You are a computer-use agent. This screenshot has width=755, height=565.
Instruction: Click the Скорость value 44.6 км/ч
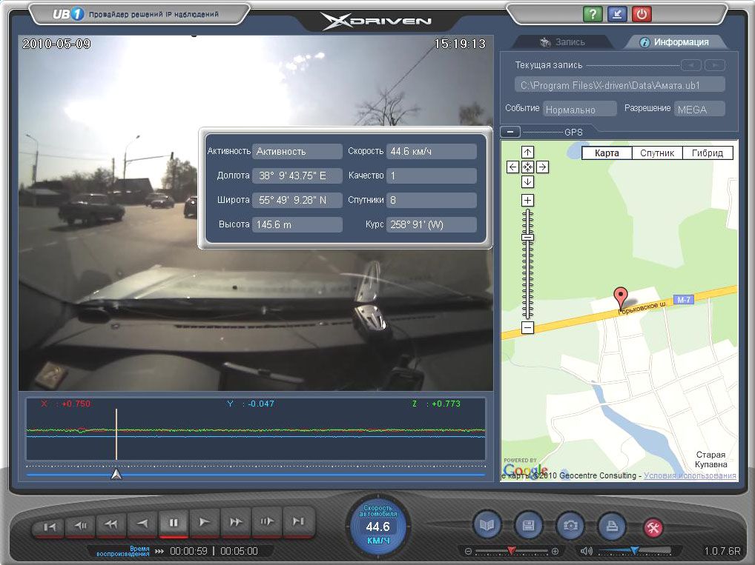click(432, 152)
